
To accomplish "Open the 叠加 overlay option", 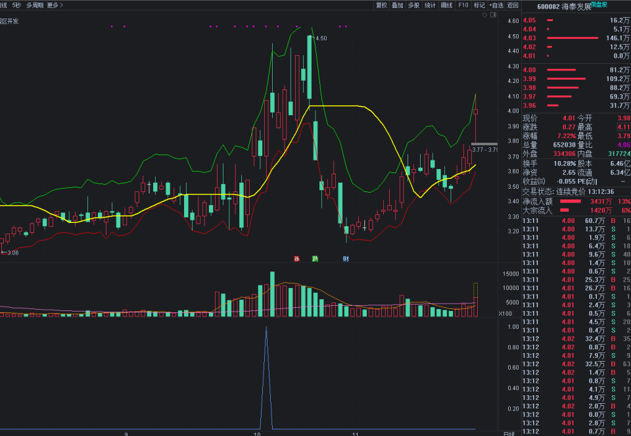I will click(398, 5).
